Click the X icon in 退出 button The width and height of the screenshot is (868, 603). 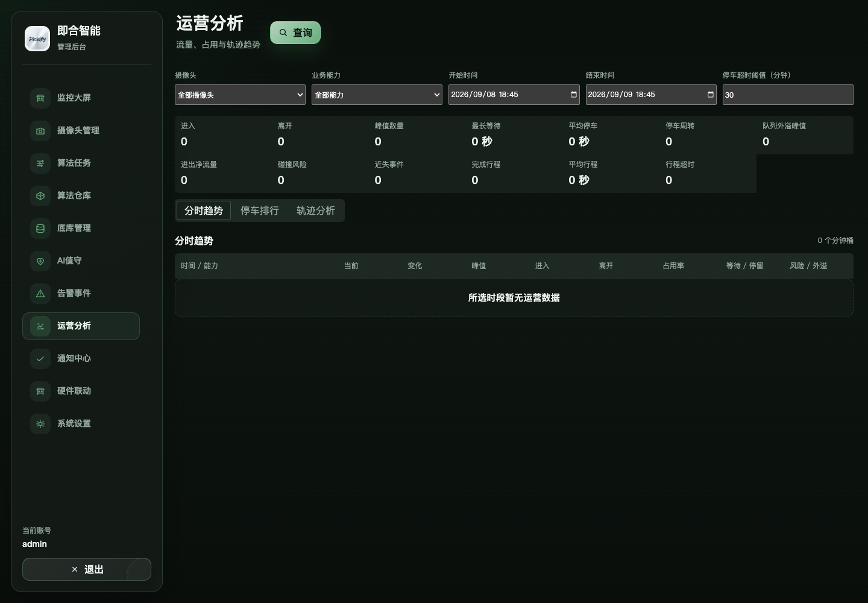pyautogui.click(x=75, y=569)
